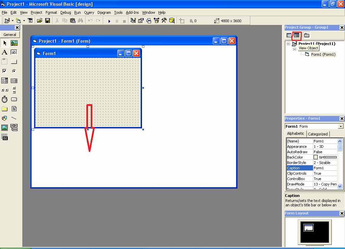Viewport: 345px width, 249px height.
Task: Open Properties Window from toolbar icon
Action: tap(141, 20)
